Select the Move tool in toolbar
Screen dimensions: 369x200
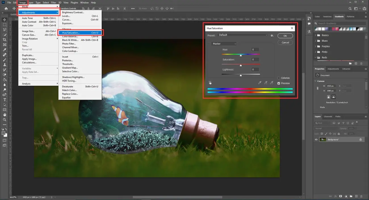[x=4, y=20]
